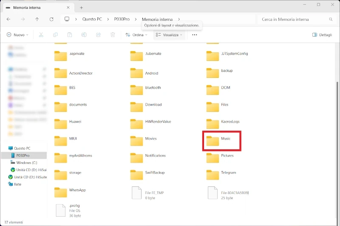Click Memoria interna in the breadcrumb
The height and width of the screenshot is (226, 340).
click(x=157, y=19)
